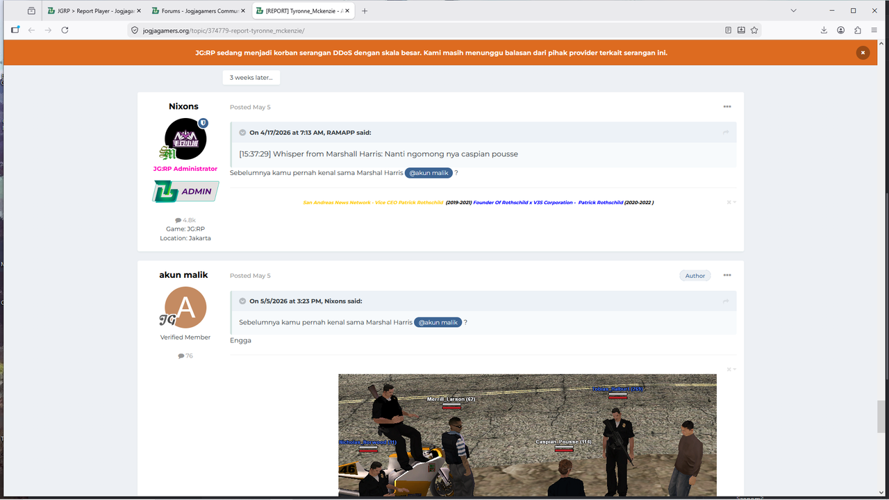Click Nixons 4.8k post count
The height and width of the screenshot is (500, 889).
[185, 220]
